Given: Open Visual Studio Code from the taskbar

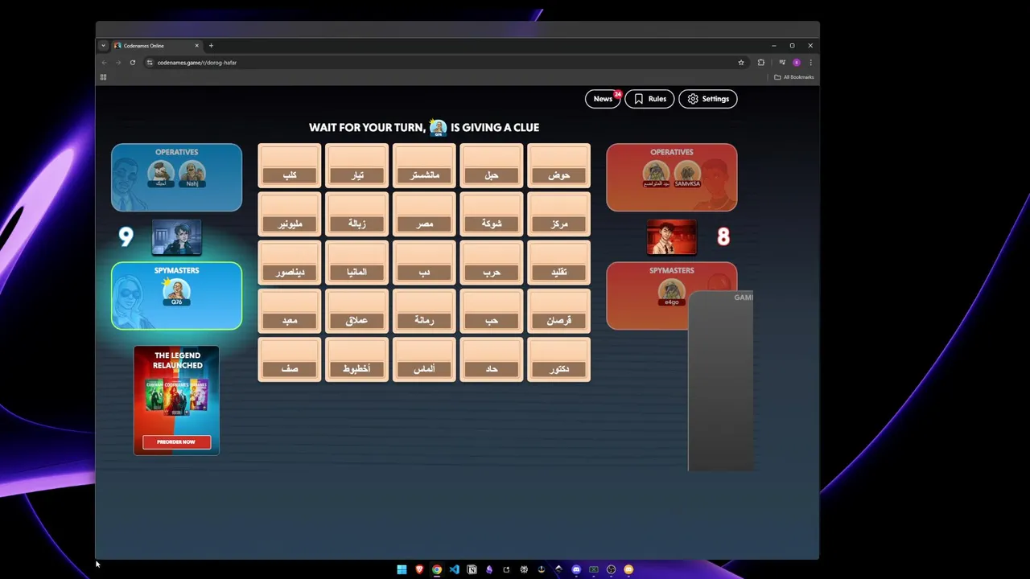Looking at the screenshot, I should pyautogui.click(x=454, y=569).
